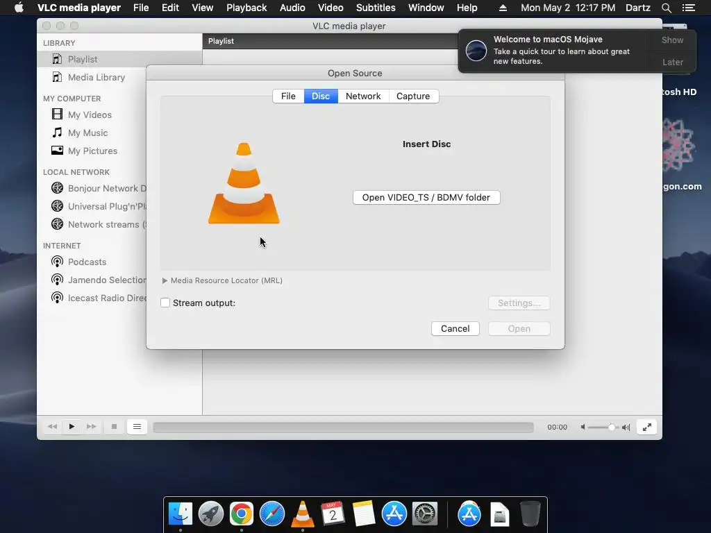Click the fullscreen toggle button

point(647,427)
